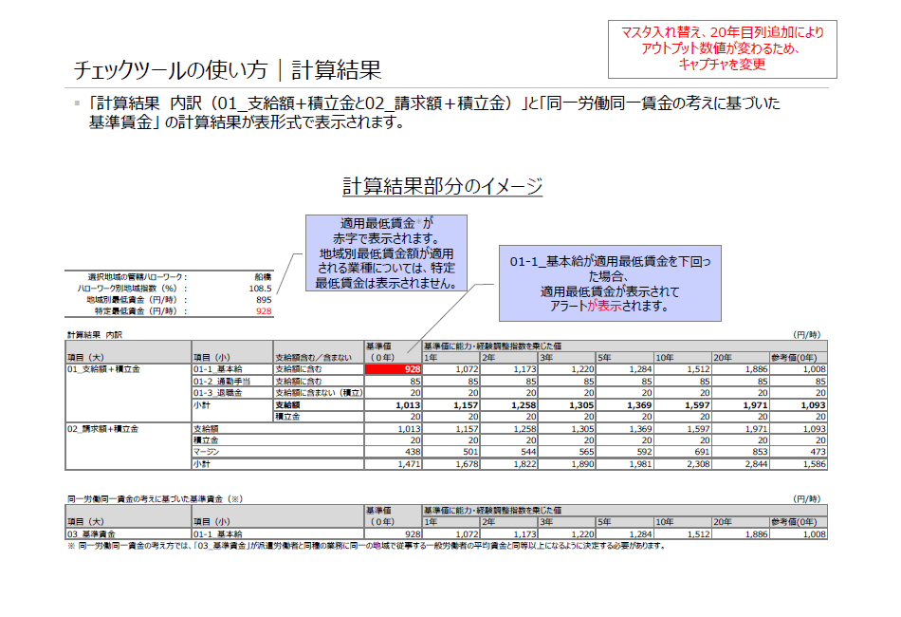
Task: Select the bold 1,157 subtotal cell
Action: click(x=451, y=404)
